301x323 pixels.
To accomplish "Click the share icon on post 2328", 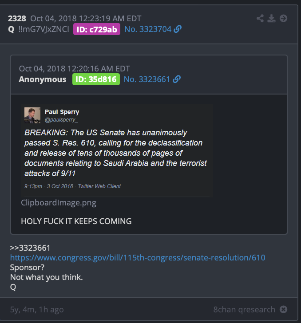I will point(260,18).
